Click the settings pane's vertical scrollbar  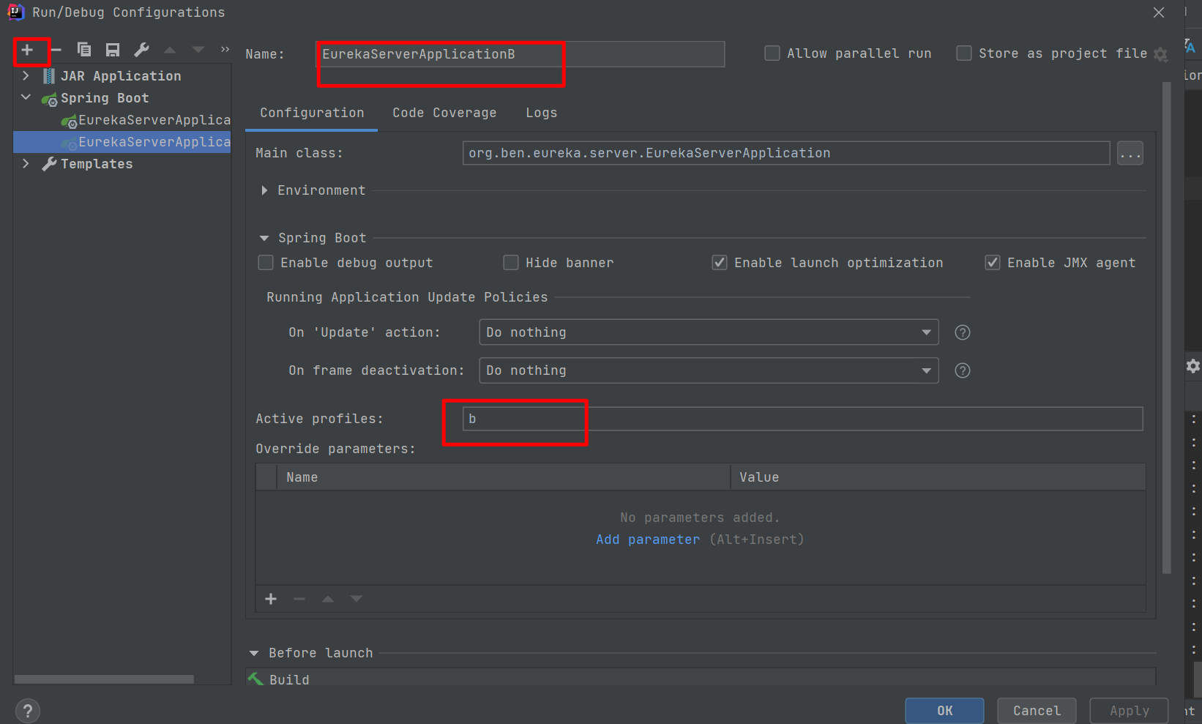click(x=1167, y=328)
